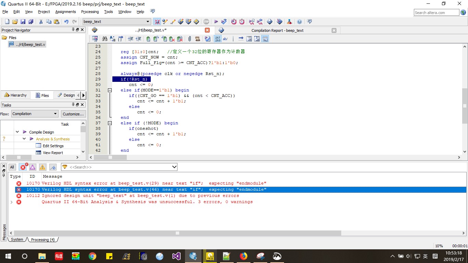Image resolution: width=468 pixels, height=263 pixels.
Task: Increase indent of selected code
Action: [x=131, y=39]
